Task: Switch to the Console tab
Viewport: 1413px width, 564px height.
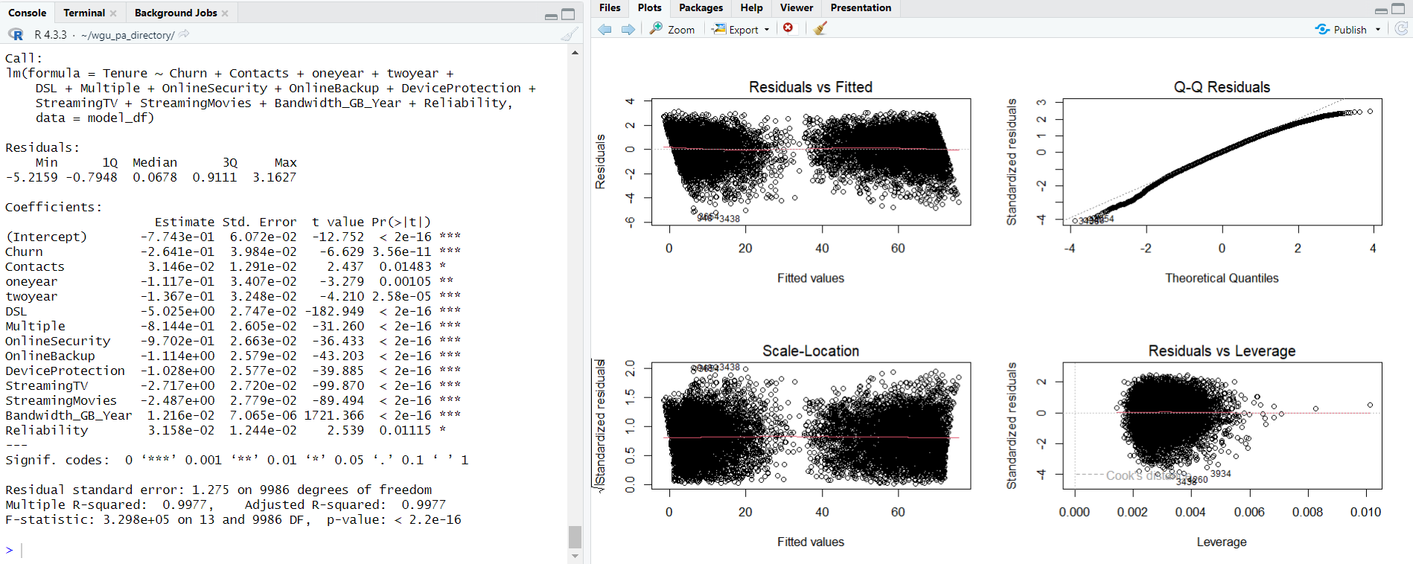Action: click(x=28, y=13)
